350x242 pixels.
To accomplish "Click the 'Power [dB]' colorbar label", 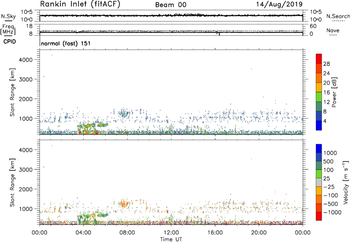I will (334, 92).
